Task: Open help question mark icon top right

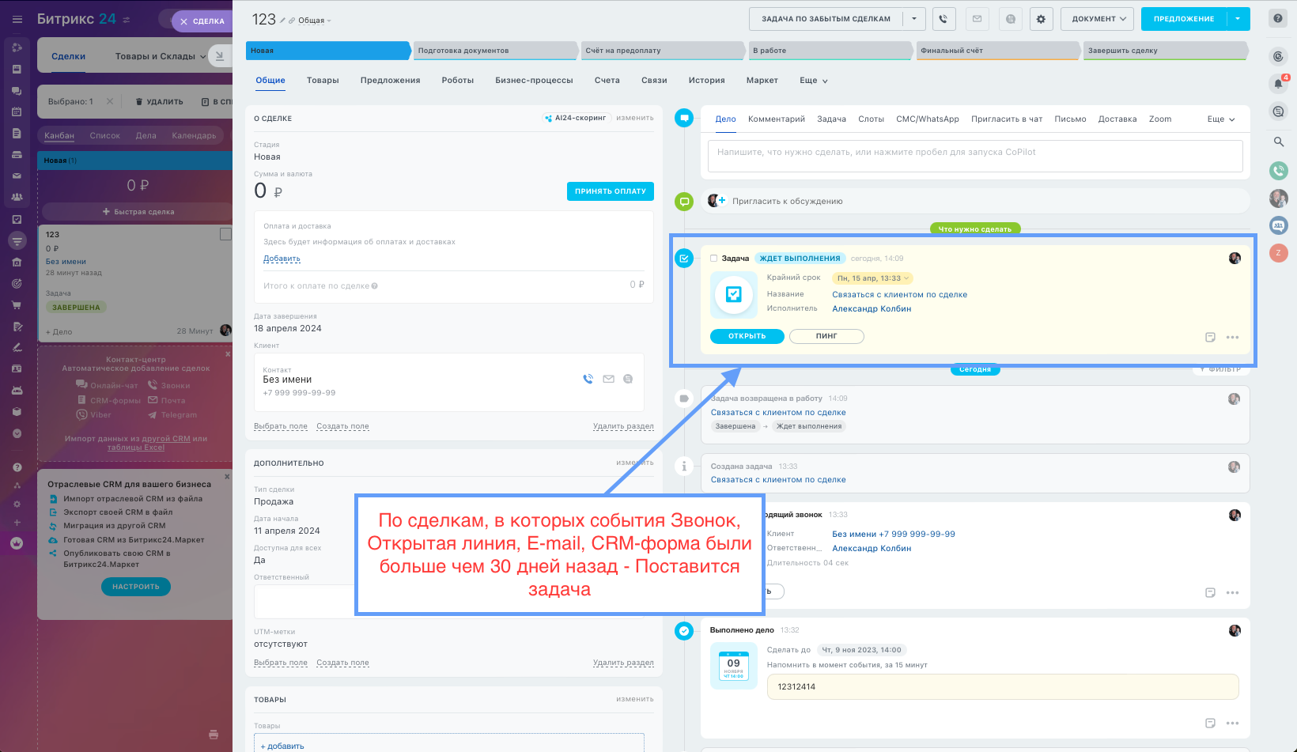Action: click(x=1278, y=18)
